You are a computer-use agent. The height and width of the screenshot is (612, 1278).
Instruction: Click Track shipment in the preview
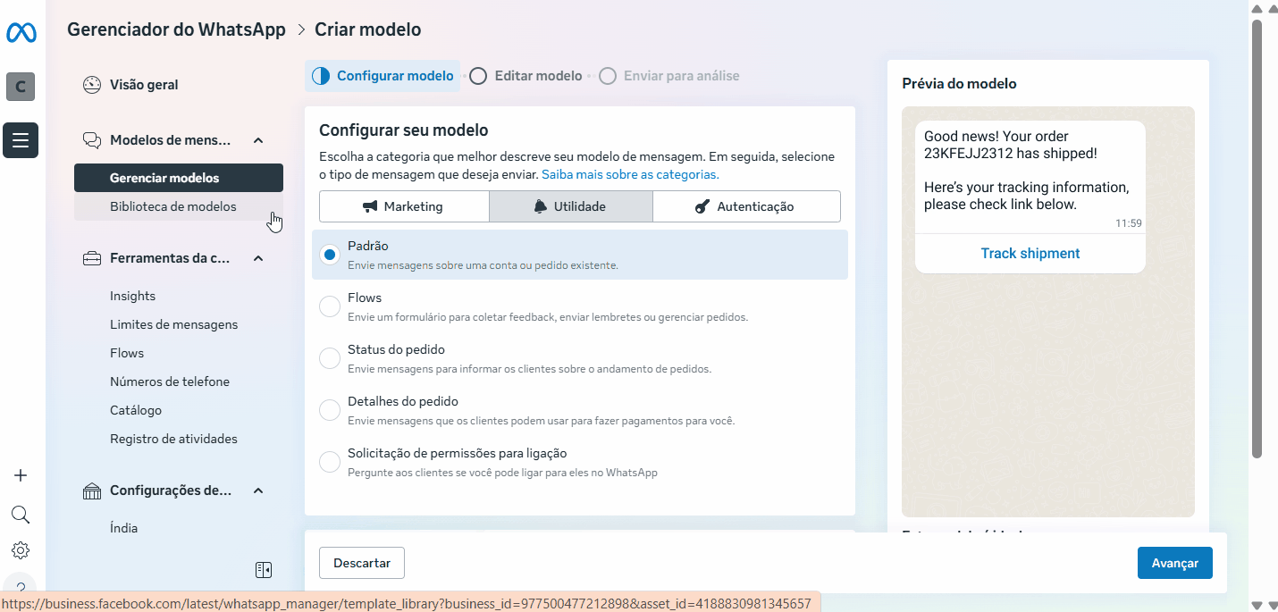click(1030, 254)
